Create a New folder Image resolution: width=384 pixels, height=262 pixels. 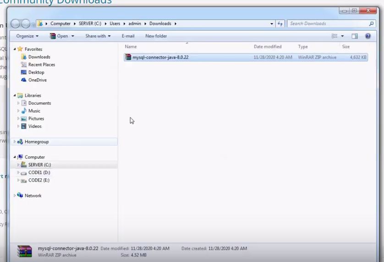click(x=156, y=36)
